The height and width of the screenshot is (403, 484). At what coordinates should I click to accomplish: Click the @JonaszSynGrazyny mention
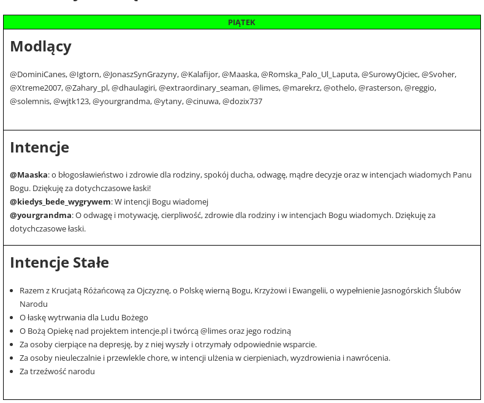pos(140,74)
